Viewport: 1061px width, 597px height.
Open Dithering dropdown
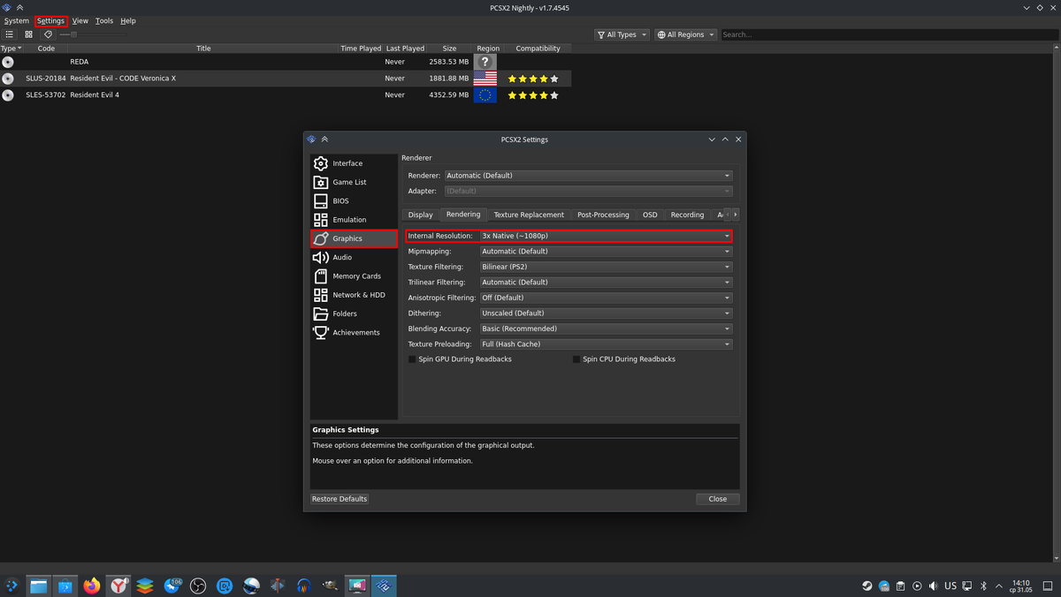[606, 313]
